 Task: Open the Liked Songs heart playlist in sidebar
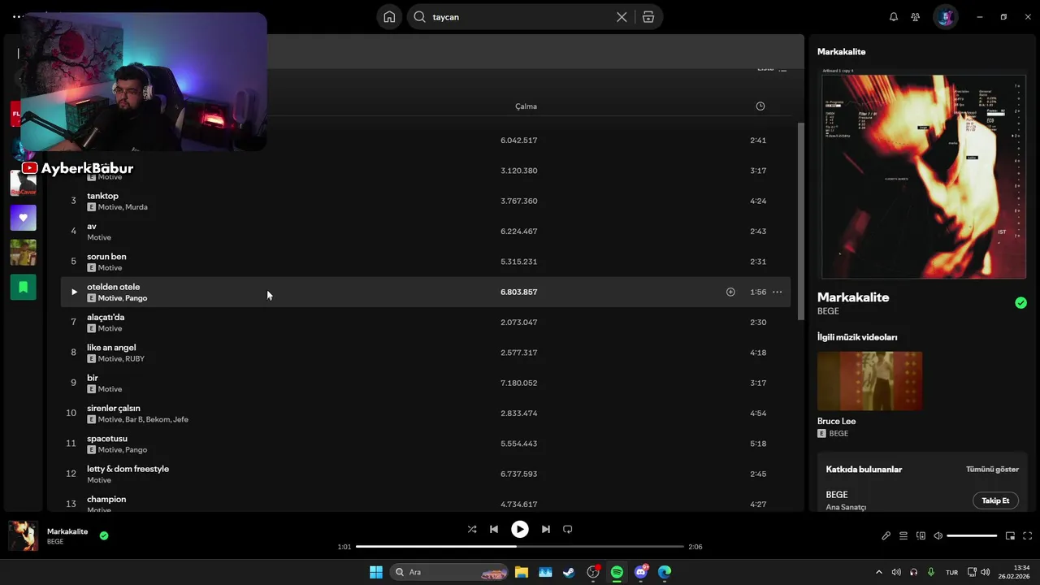(23, 218)
